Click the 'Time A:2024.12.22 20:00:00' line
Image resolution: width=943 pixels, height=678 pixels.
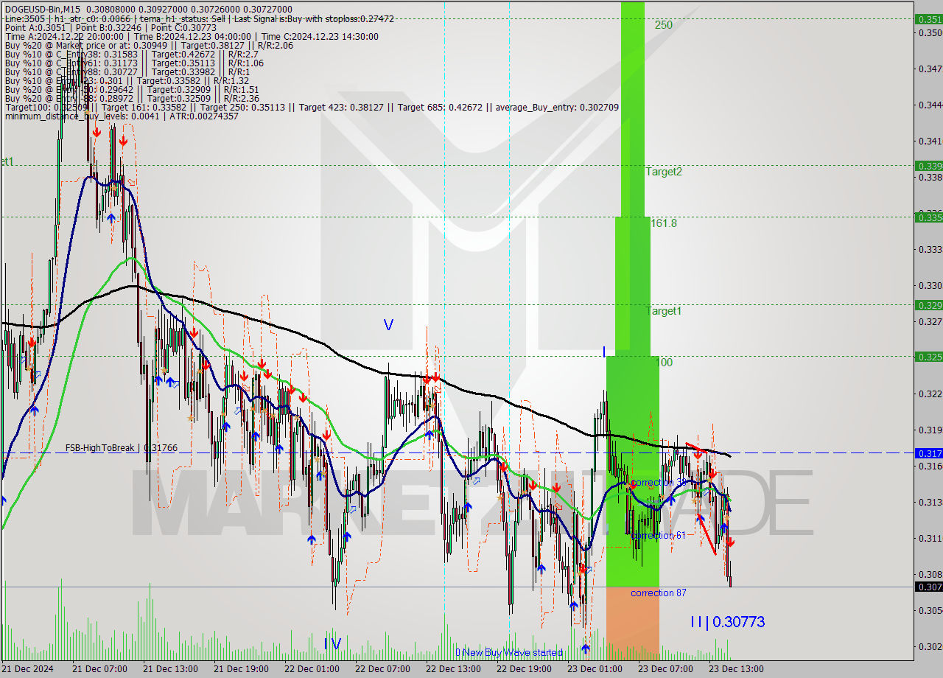click(x=192, y=36)
